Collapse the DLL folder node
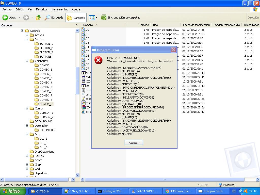This screenshot has height=195, width=260. point(27,134)
